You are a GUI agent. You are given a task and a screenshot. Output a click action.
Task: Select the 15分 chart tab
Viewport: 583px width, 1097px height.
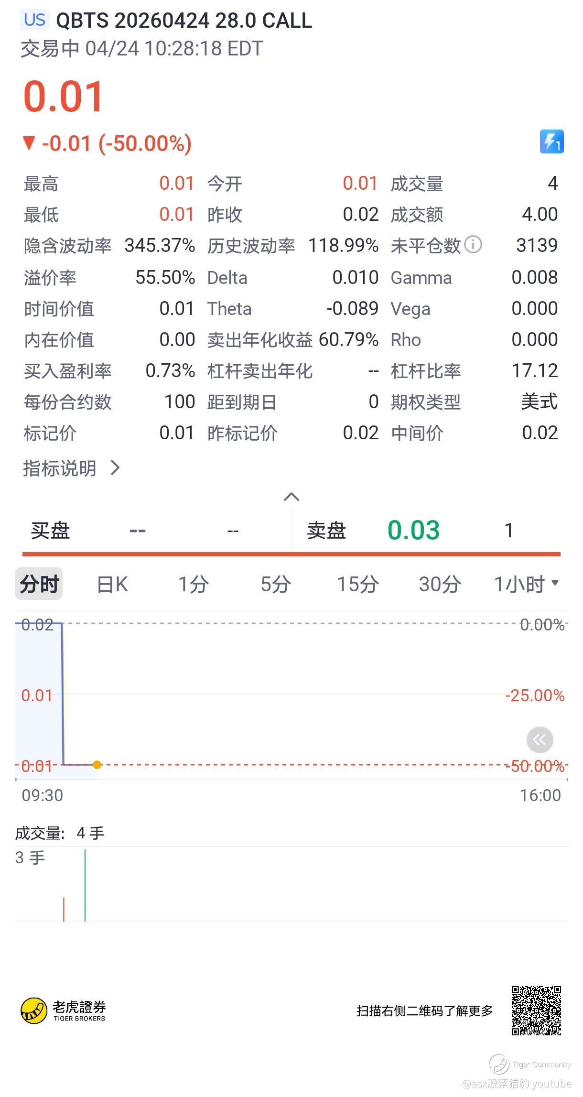pos(358,584)
